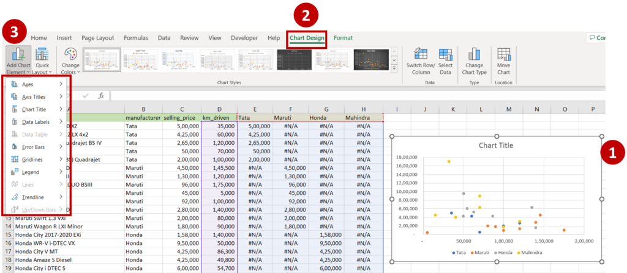Open the Error Bars submenu
The height and width of the screenshot is (273, 627).
(37, 147)
